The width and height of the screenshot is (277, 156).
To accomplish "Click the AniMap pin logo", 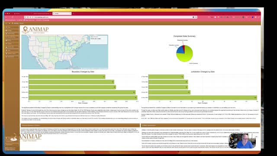I will click(x=26, y=30).
